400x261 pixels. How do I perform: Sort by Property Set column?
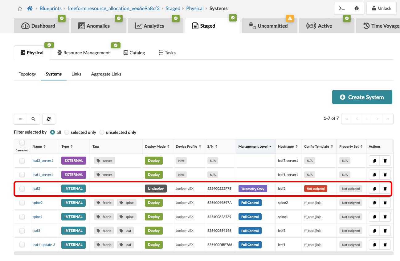[351, 146]
